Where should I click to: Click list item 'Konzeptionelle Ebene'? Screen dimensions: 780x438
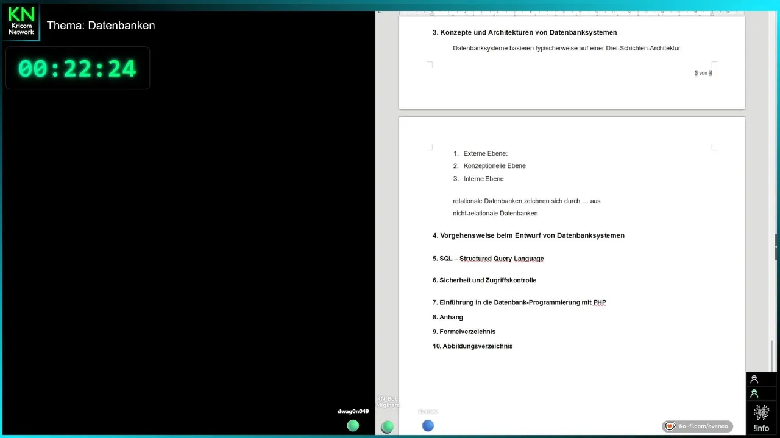tap(494, 166)
